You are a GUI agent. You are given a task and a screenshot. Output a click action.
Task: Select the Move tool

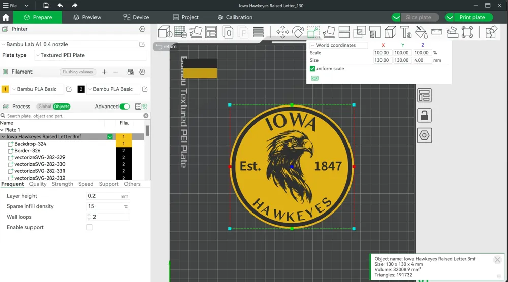(282, 32)
